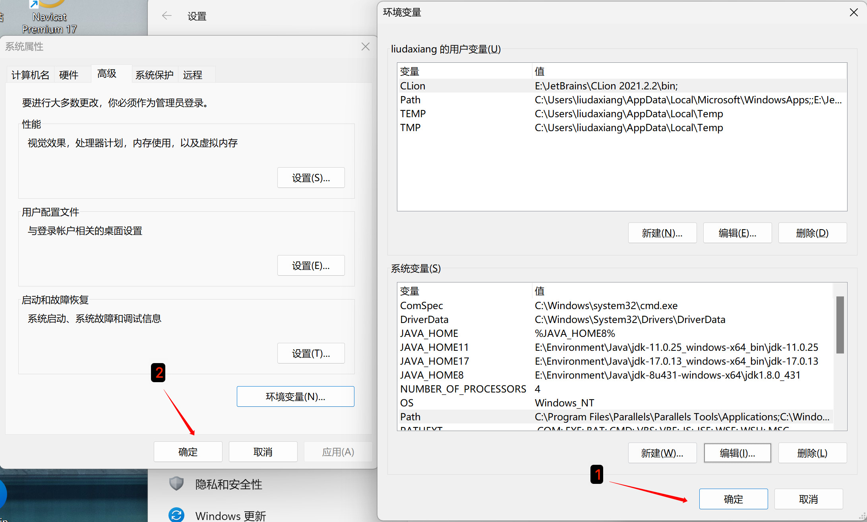Image resolution: width=867 pixels, height=522 pixels.
Task: Click 新建(N) for user variables
Action: [662, 233]
